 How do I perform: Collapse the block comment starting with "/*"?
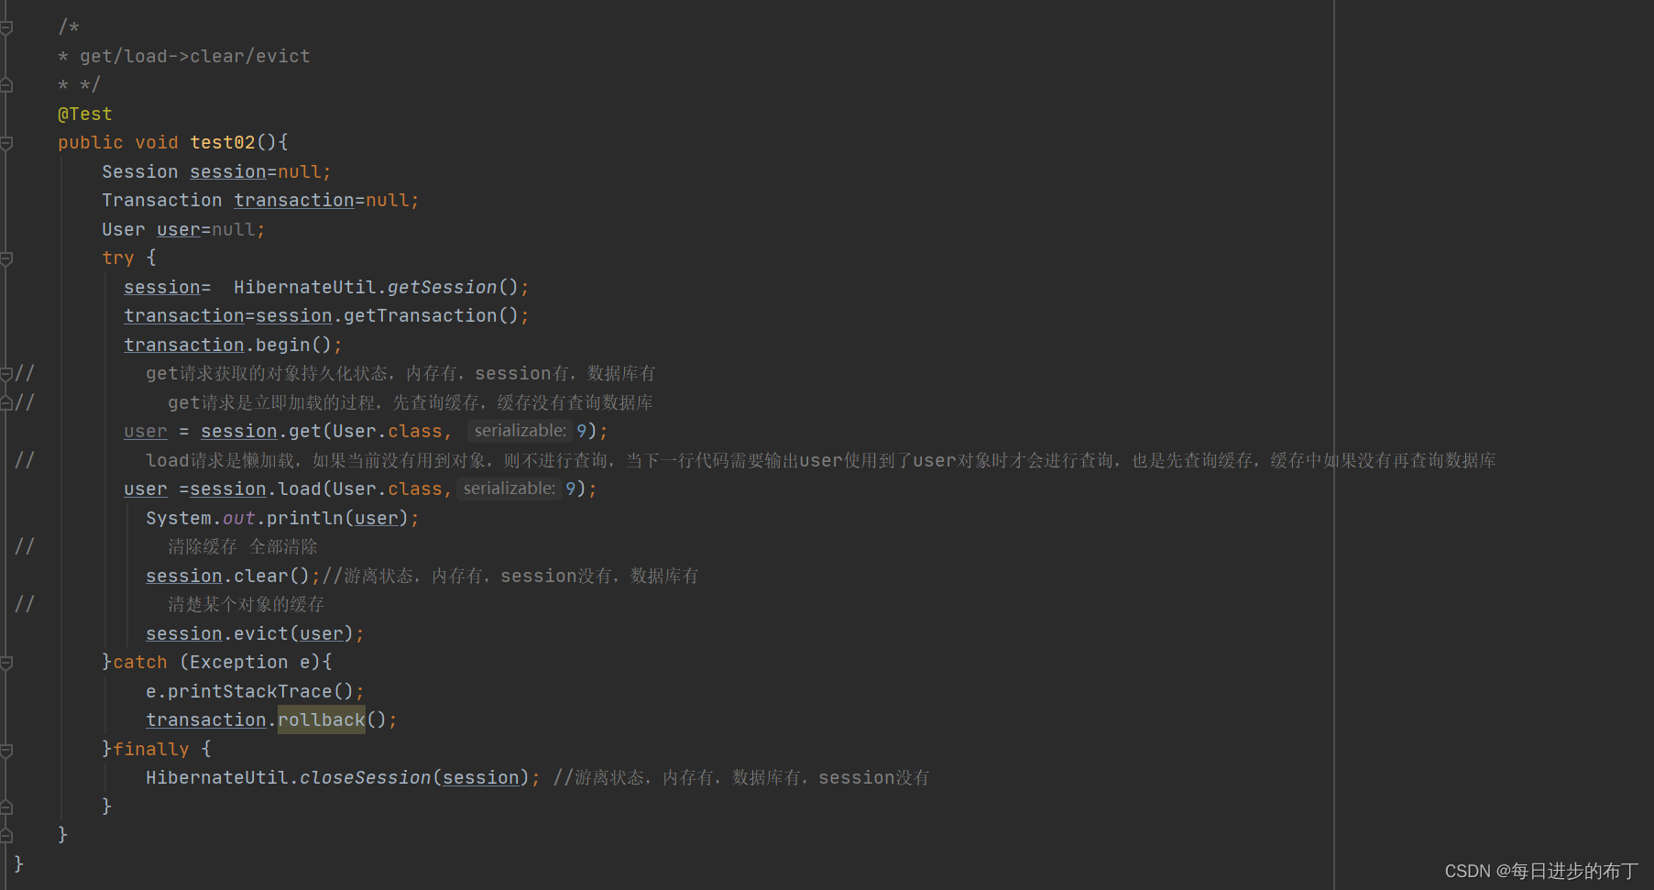(x=6, y=27)
